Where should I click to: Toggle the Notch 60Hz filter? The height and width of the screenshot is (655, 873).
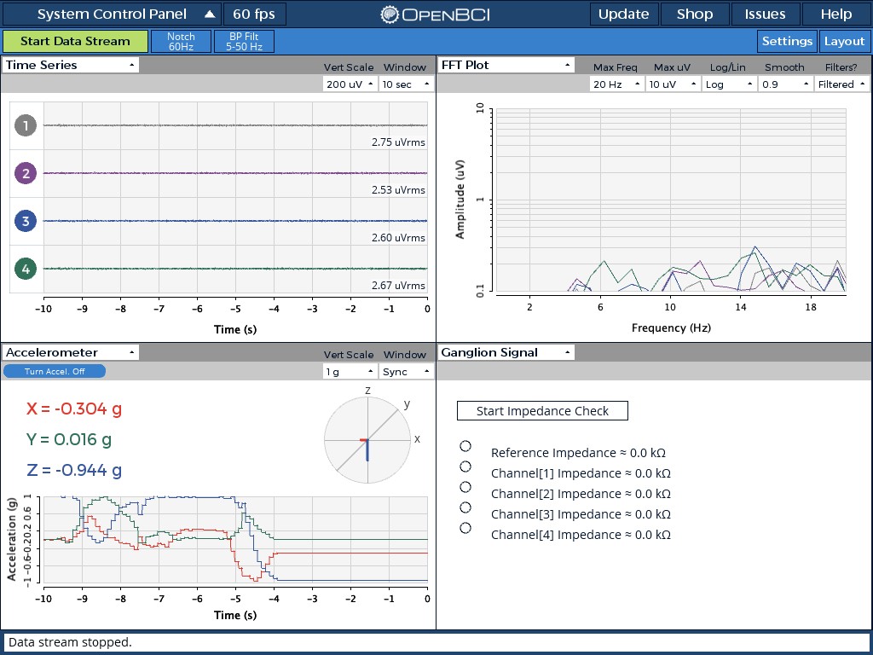point(181,41)
